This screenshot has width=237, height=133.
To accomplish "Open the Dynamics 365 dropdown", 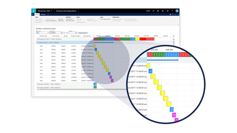I will click(45, 11).
